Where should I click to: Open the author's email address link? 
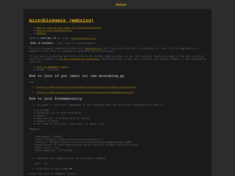pos(84,38)
